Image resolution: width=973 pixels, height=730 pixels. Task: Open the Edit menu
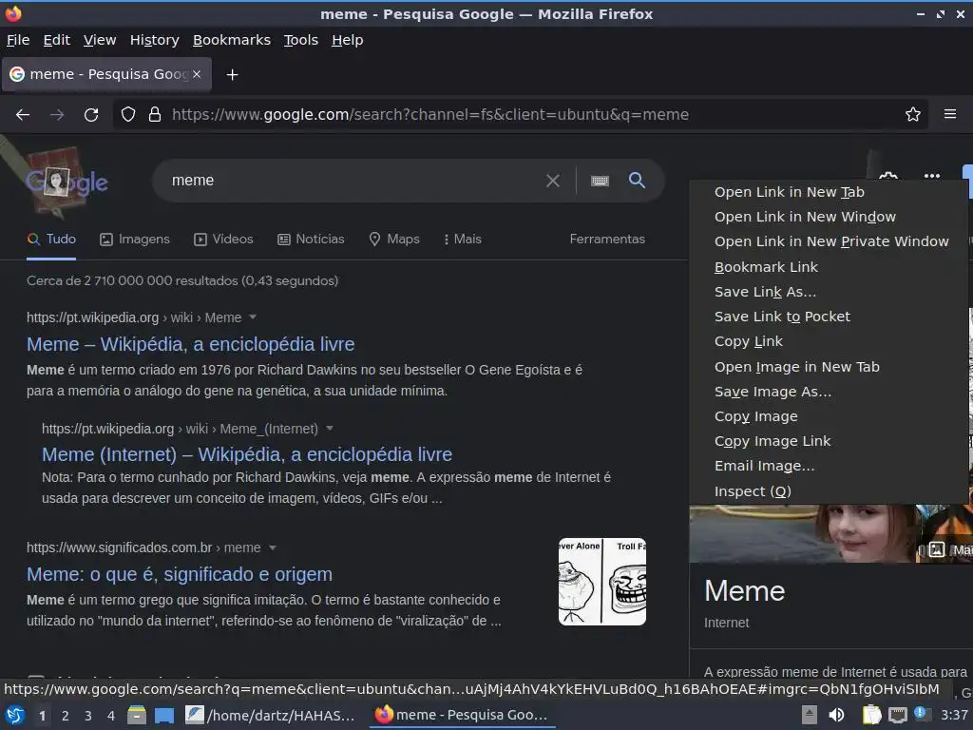56,40
